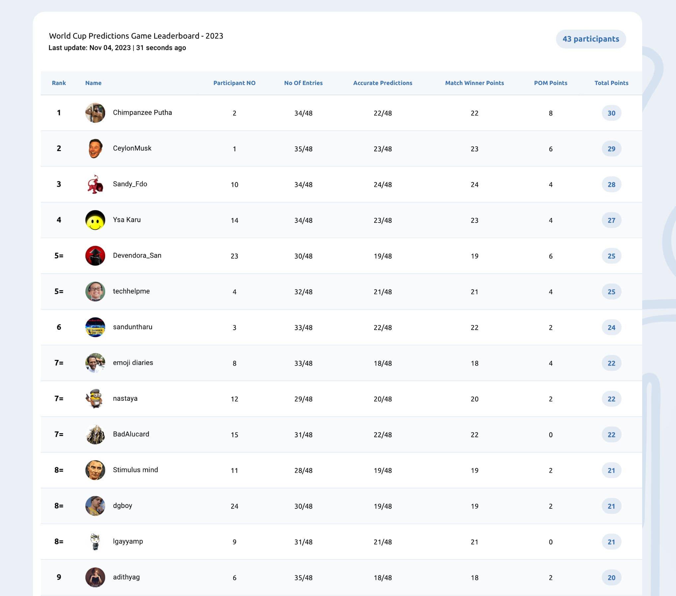This screenshot has height=596, width=676.
Task: Click Chimpanzee Putha's avatar picture
Action: (95, 113)
